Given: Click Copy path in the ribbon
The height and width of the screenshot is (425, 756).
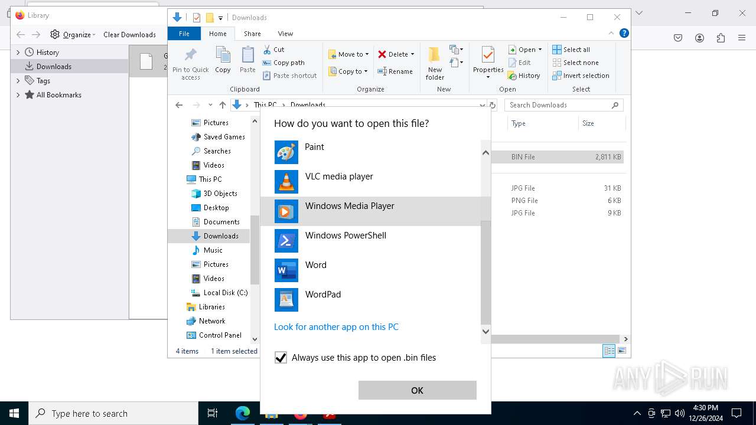Looking at the screenshot, I should 283,63.
